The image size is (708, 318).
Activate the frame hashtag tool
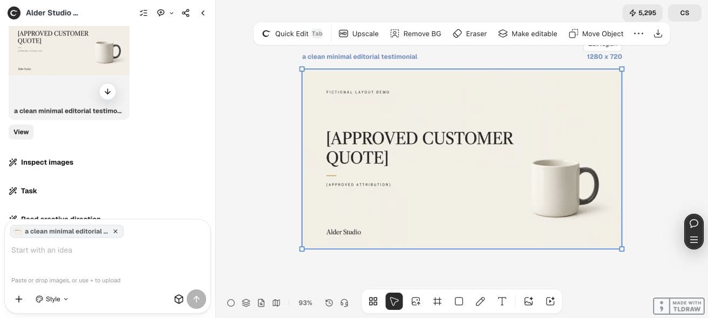pyautogui.click(x=437, y=301)
